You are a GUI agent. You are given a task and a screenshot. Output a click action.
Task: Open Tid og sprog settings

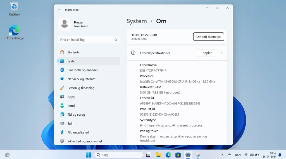(76, 115)
